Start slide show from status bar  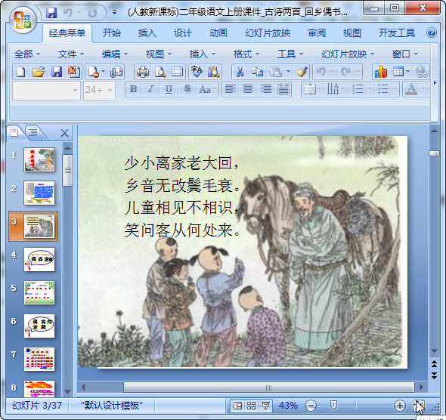tap(265, 406)
